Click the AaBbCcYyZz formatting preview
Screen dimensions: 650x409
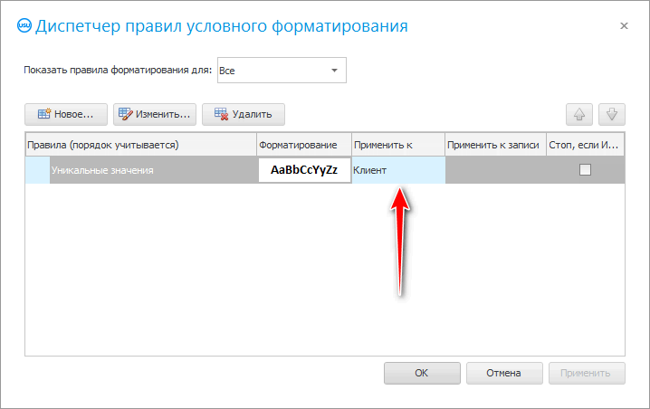(304, 170)
